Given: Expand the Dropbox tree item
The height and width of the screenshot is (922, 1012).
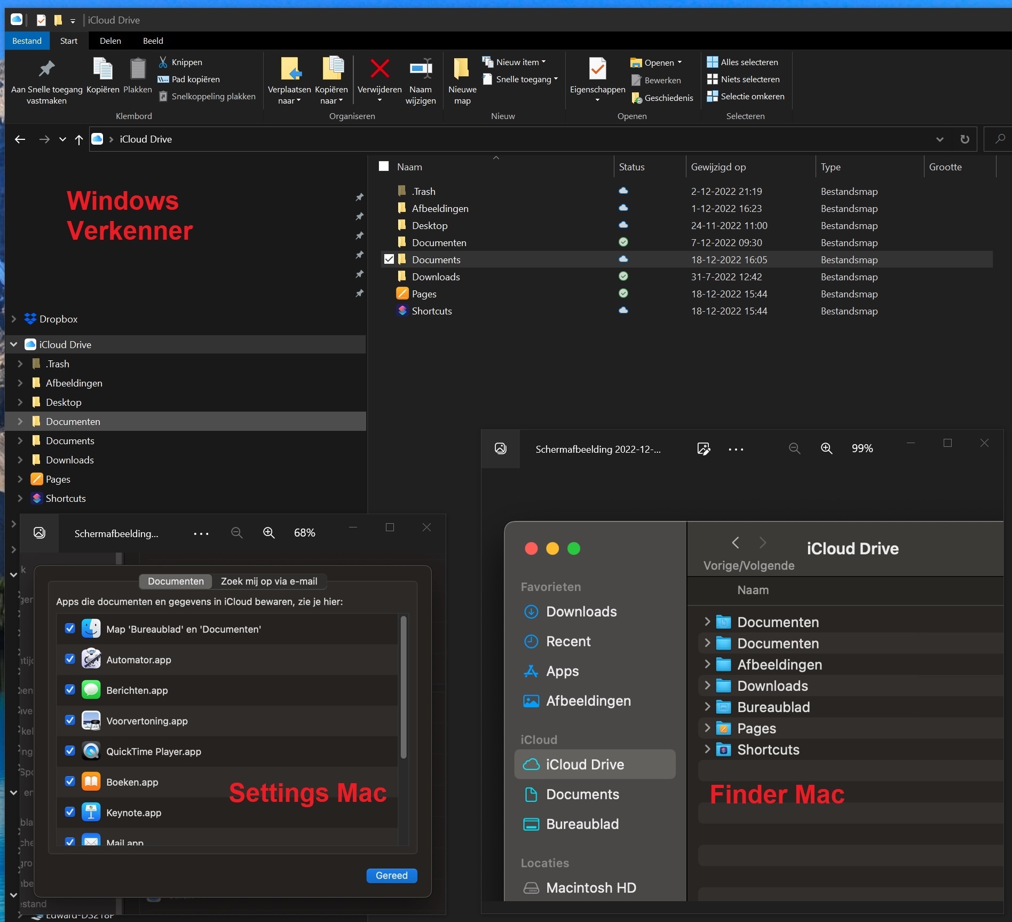Looking at the screenshot, I should click(13, 319).
